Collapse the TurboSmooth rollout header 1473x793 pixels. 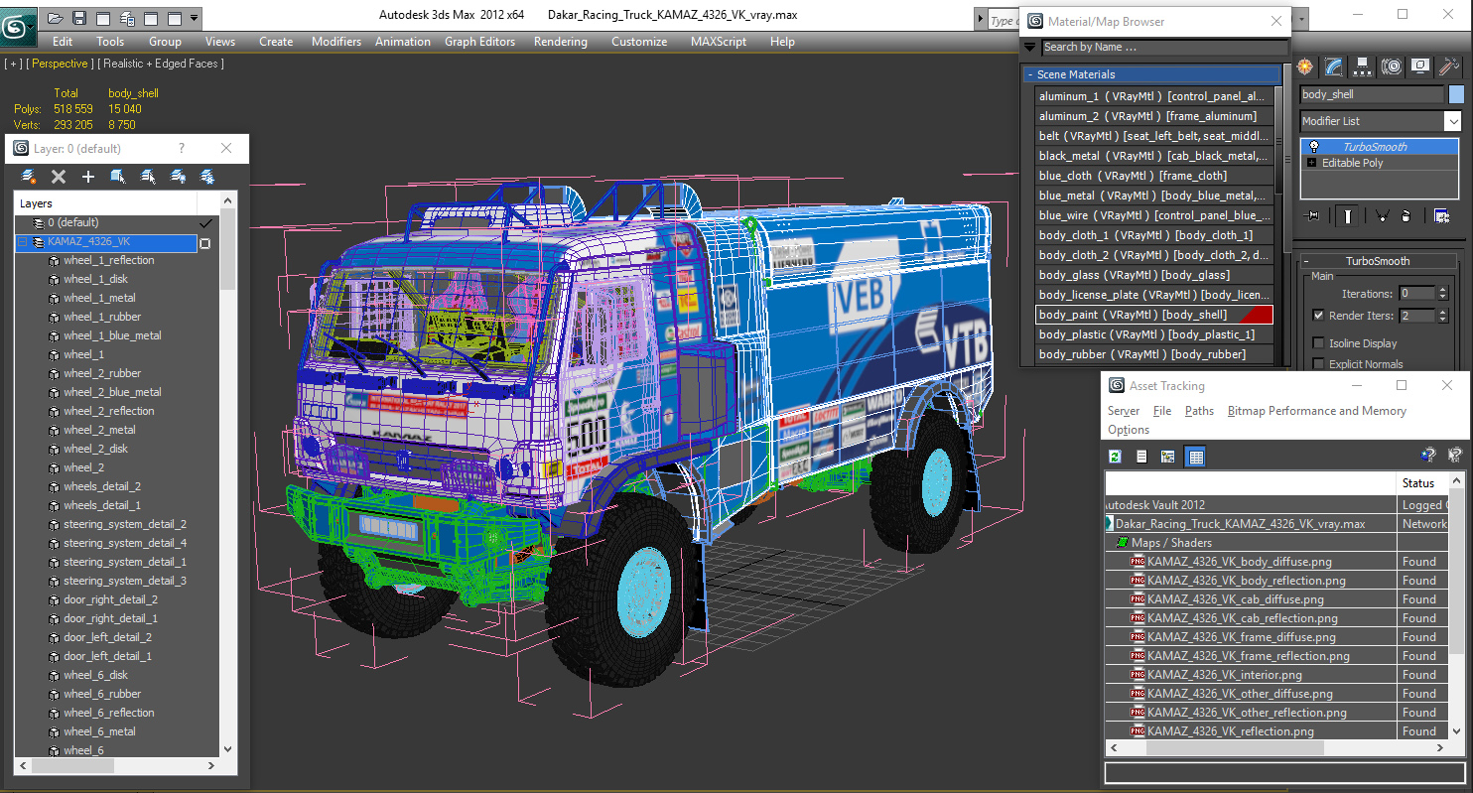click(x=1377, y=261)
